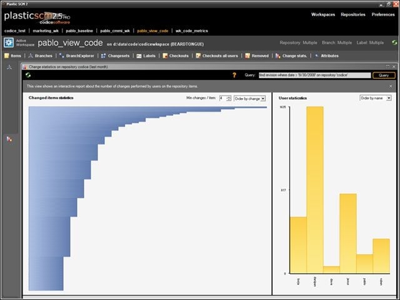
Task: Open the BranchExplorer view
Action: coord(76,56)
